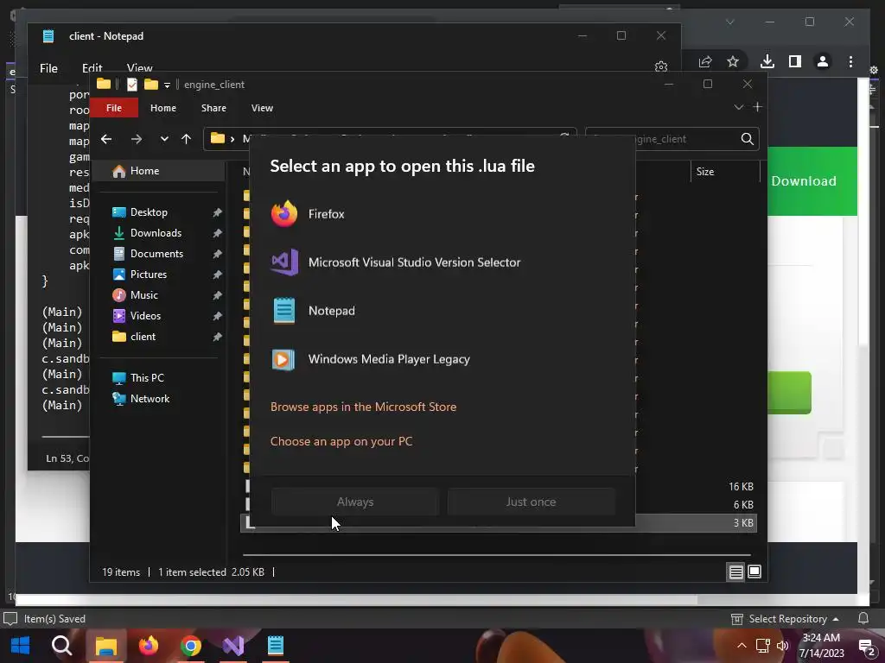This screenshot has width=885, height=663.
Task: Click the pin icon next to client
Action: pyautogui.click(x=217, y=338)
